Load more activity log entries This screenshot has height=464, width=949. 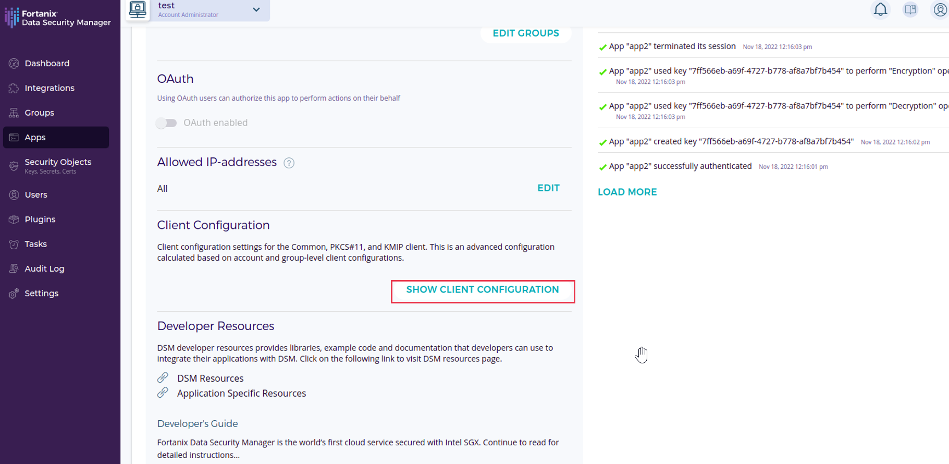point(627,192)
